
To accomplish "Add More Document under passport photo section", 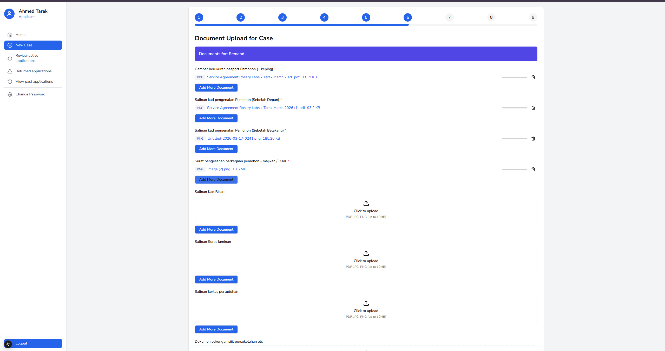I will pyautogui.click(x=216, y=88).
